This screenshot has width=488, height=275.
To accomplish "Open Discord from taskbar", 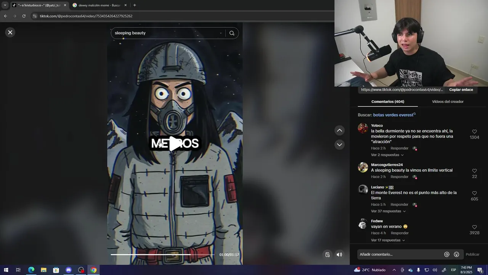I will (69, 270).
